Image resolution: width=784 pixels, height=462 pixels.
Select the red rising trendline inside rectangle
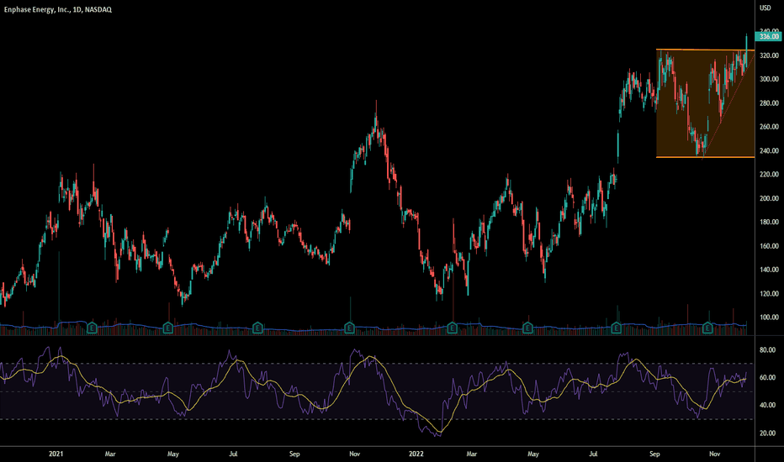tap(729, 106)
